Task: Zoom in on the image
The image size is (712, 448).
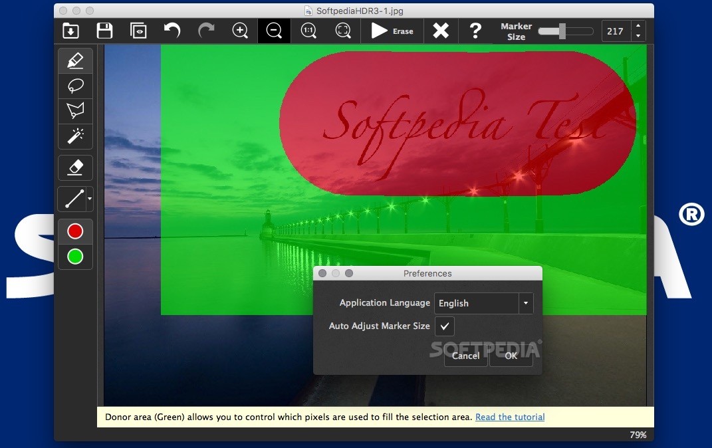Action: [239, 31]
